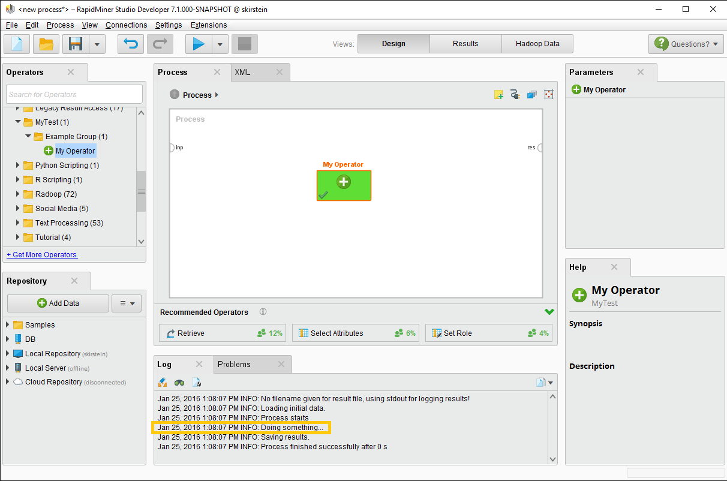Click the Undo arrow button
Image resolution: width=727 pixels, height=481 pixels.
pyautogui.click(x=130, y=44)
